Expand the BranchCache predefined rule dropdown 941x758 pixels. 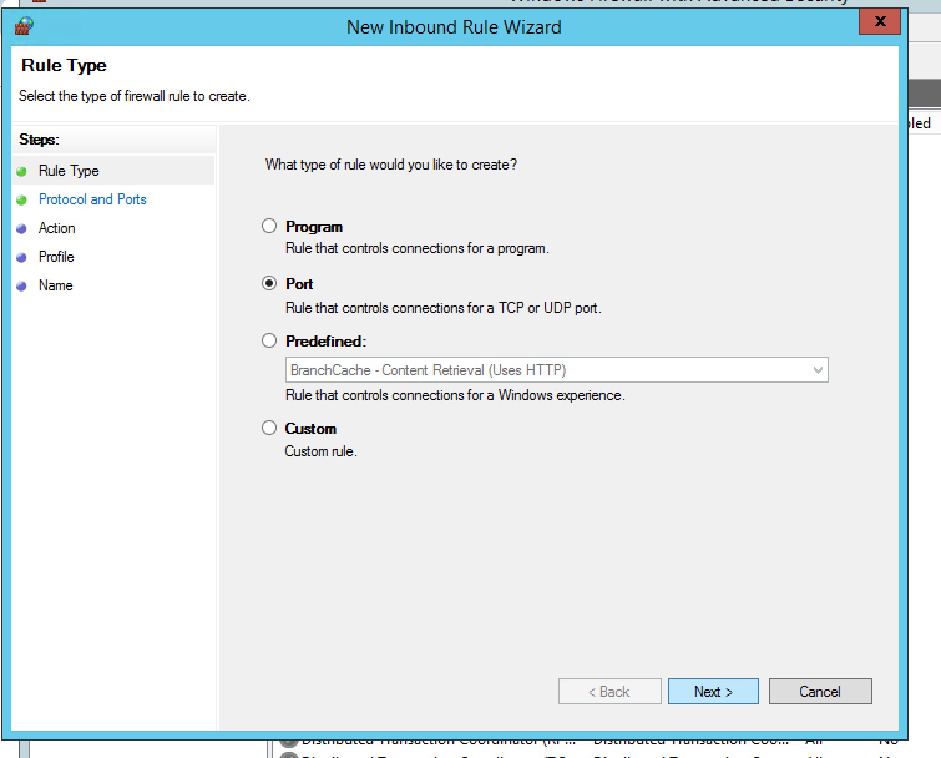[x=818, y=370]
